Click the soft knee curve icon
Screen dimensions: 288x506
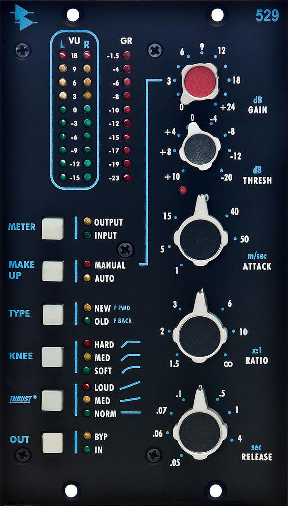(131, 370)
